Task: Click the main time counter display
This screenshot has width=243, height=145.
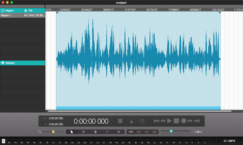Action: (x=91, y=121)
